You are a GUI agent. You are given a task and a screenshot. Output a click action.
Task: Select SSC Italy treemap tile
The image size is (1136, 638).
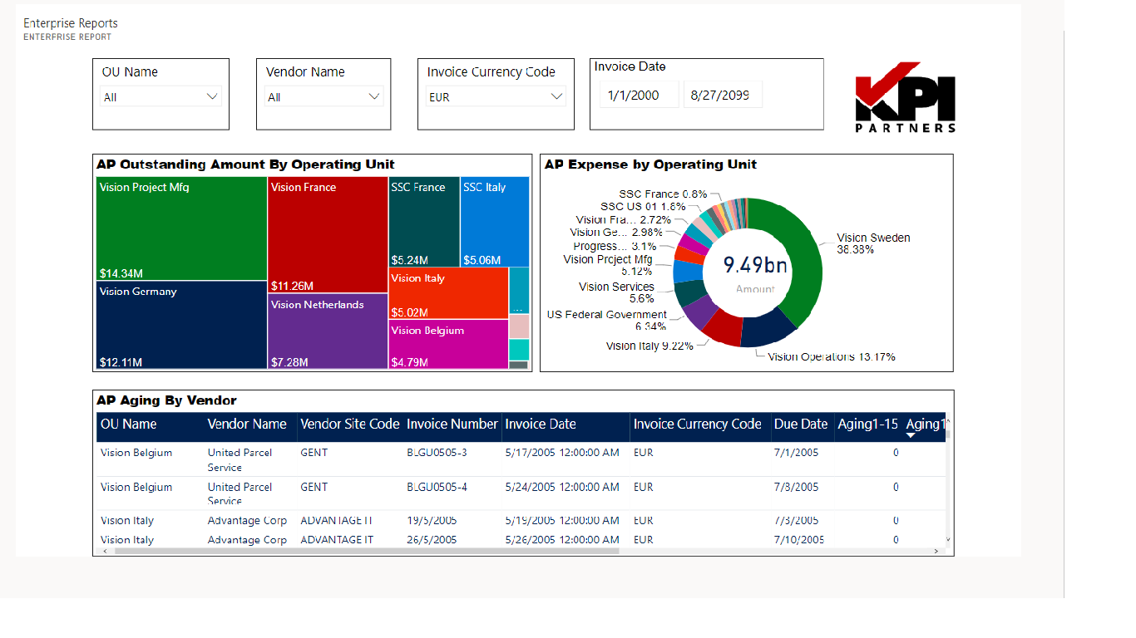495,222
